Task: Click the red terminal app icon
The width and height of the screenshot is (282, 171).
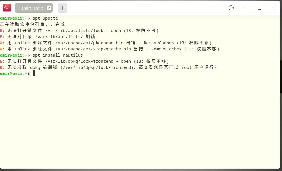Action: pyautogui.click(x=7, y=8)
